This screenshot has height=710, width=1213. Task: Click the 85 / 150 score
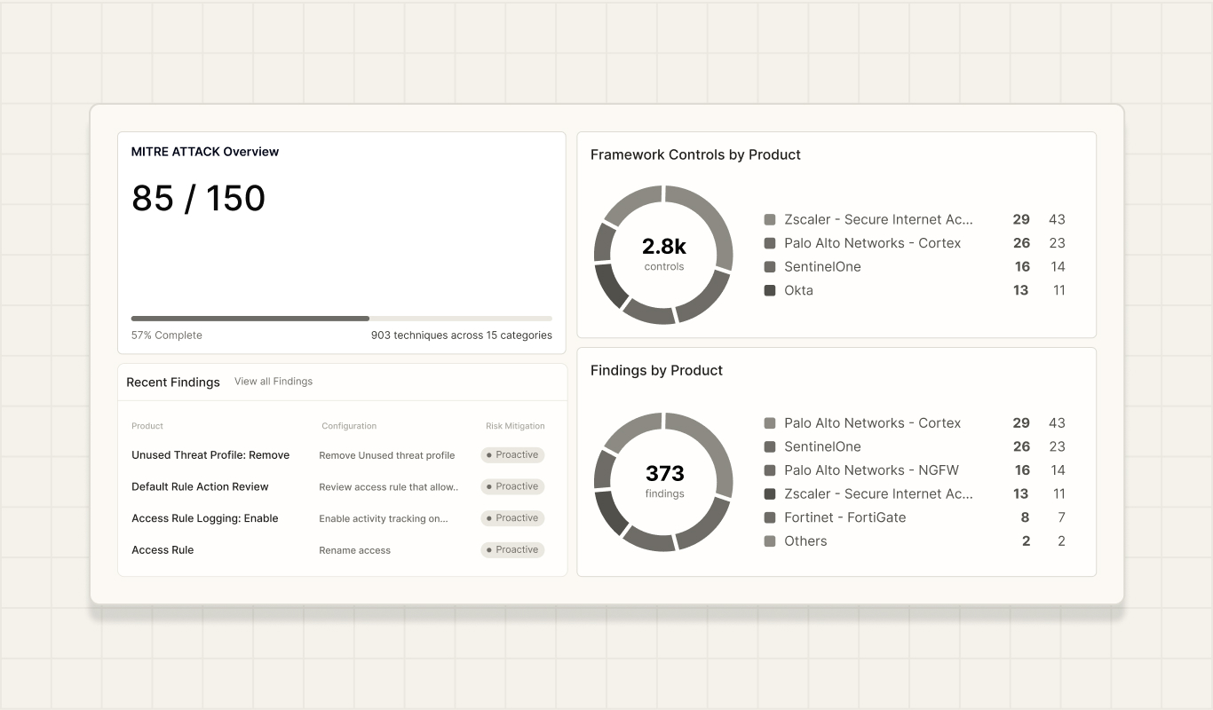click(x=198, y=198)
